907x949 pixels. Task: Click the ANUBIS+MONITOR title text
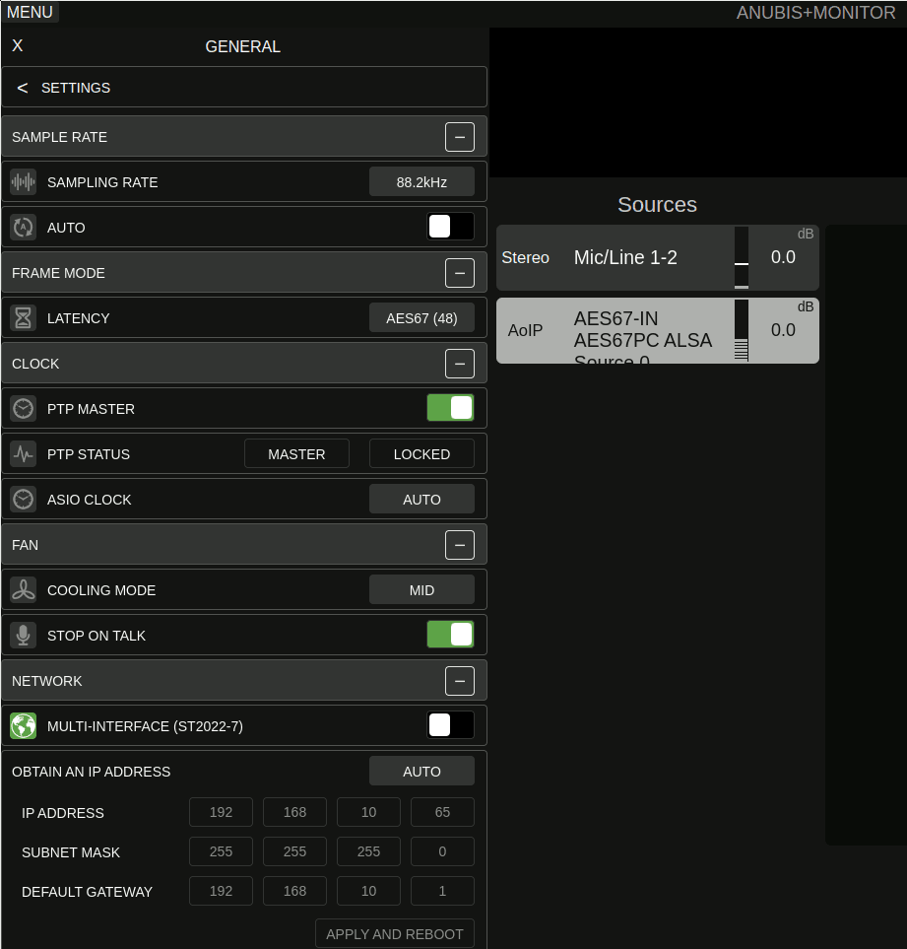pos(815,13)
